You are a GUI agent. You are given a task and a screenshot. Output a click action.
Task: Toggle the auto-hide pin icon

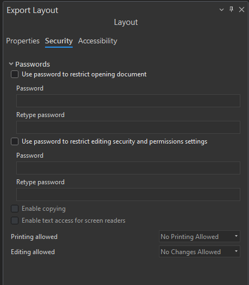(231, 9)
